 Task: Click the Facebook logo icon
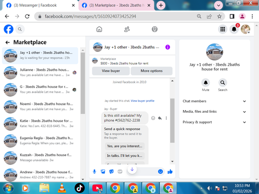pyautogui.click(x=9, y=29)
